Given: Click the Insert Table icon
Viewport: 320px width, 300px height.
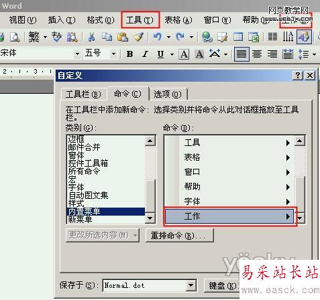Looking at the screenshot, I should click(x=238, y=37).
